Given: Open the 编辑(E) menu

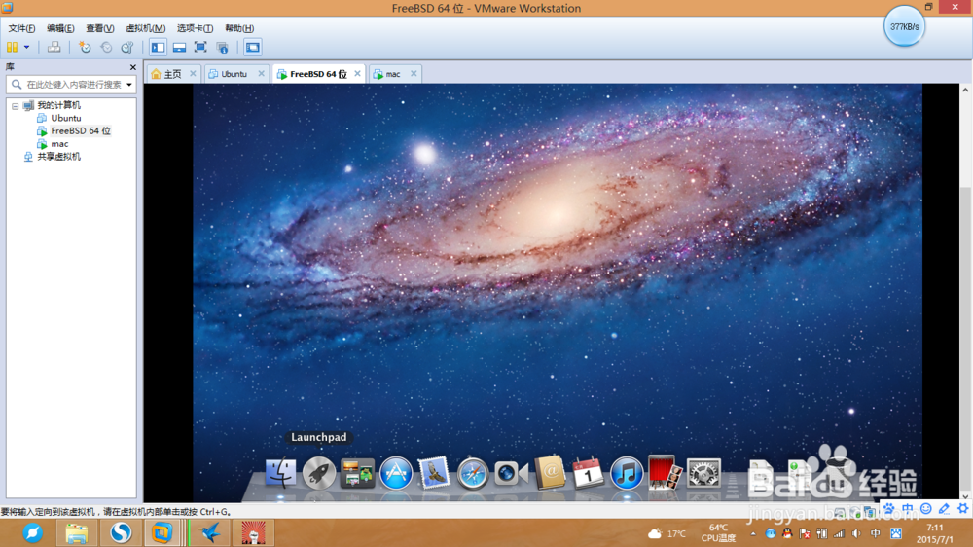Looking at the screenshot, I should point(60,28).
